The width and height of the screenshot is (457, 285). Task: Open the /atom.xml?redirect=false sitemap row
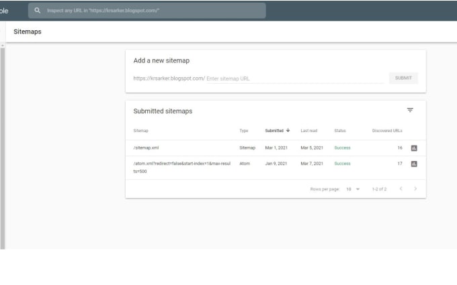(276, 168)
